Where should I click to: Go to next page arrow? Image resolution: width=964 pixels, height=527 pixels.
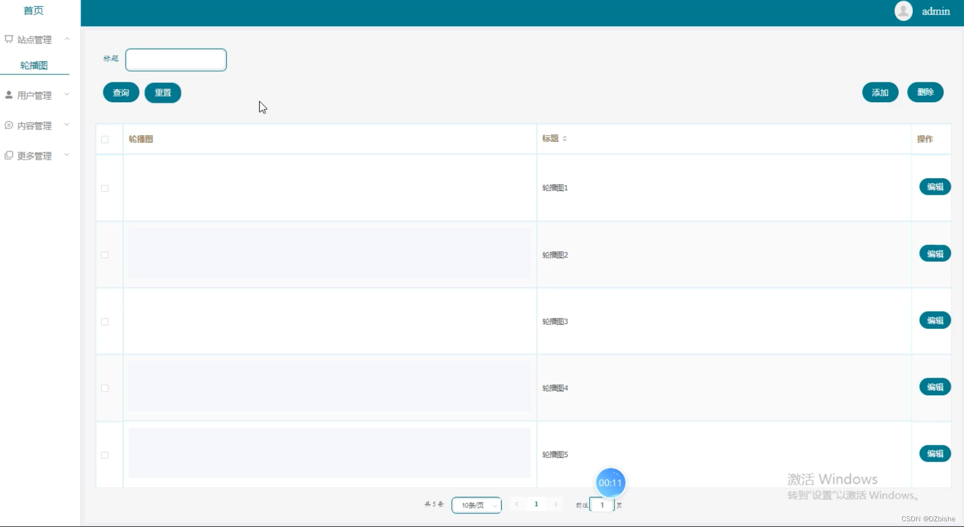coord(555,504)
